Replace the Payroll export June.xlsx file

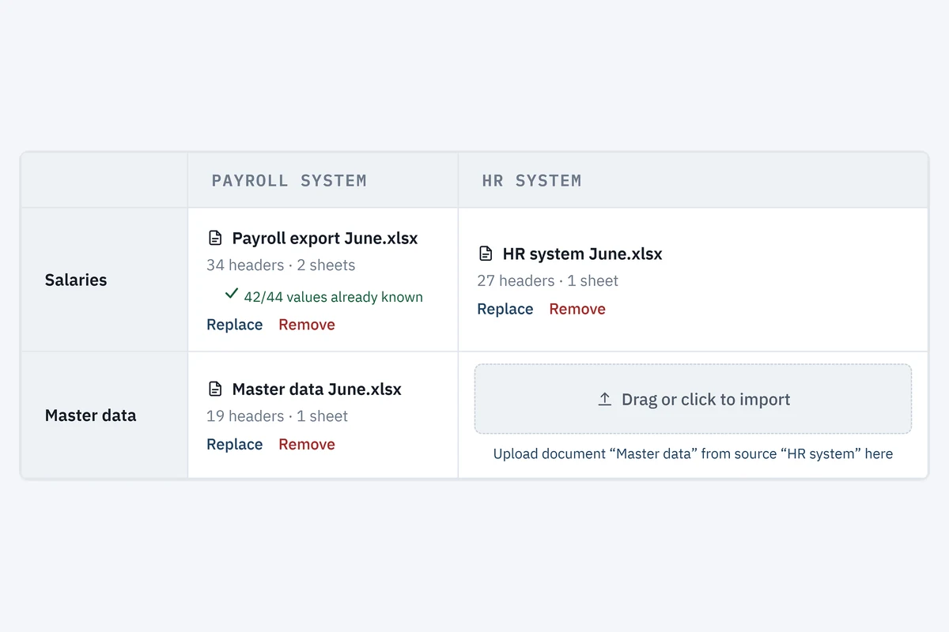click(x=235, y=325)
